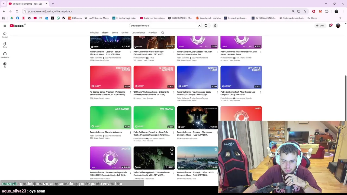Open the notifications bell

[x=330, y=26]
